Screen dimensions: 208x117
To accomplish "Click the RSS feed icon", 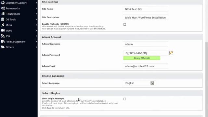I will (3, 36).
